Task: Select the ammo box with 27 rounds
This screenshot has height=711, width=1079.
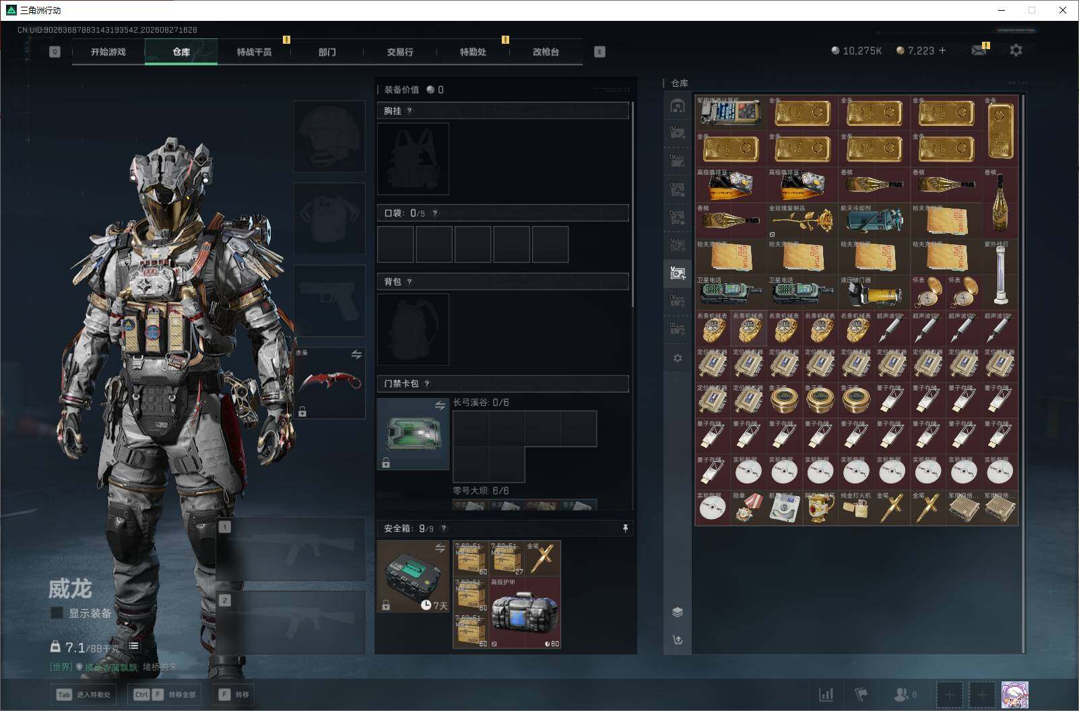Action: point(507,558)
